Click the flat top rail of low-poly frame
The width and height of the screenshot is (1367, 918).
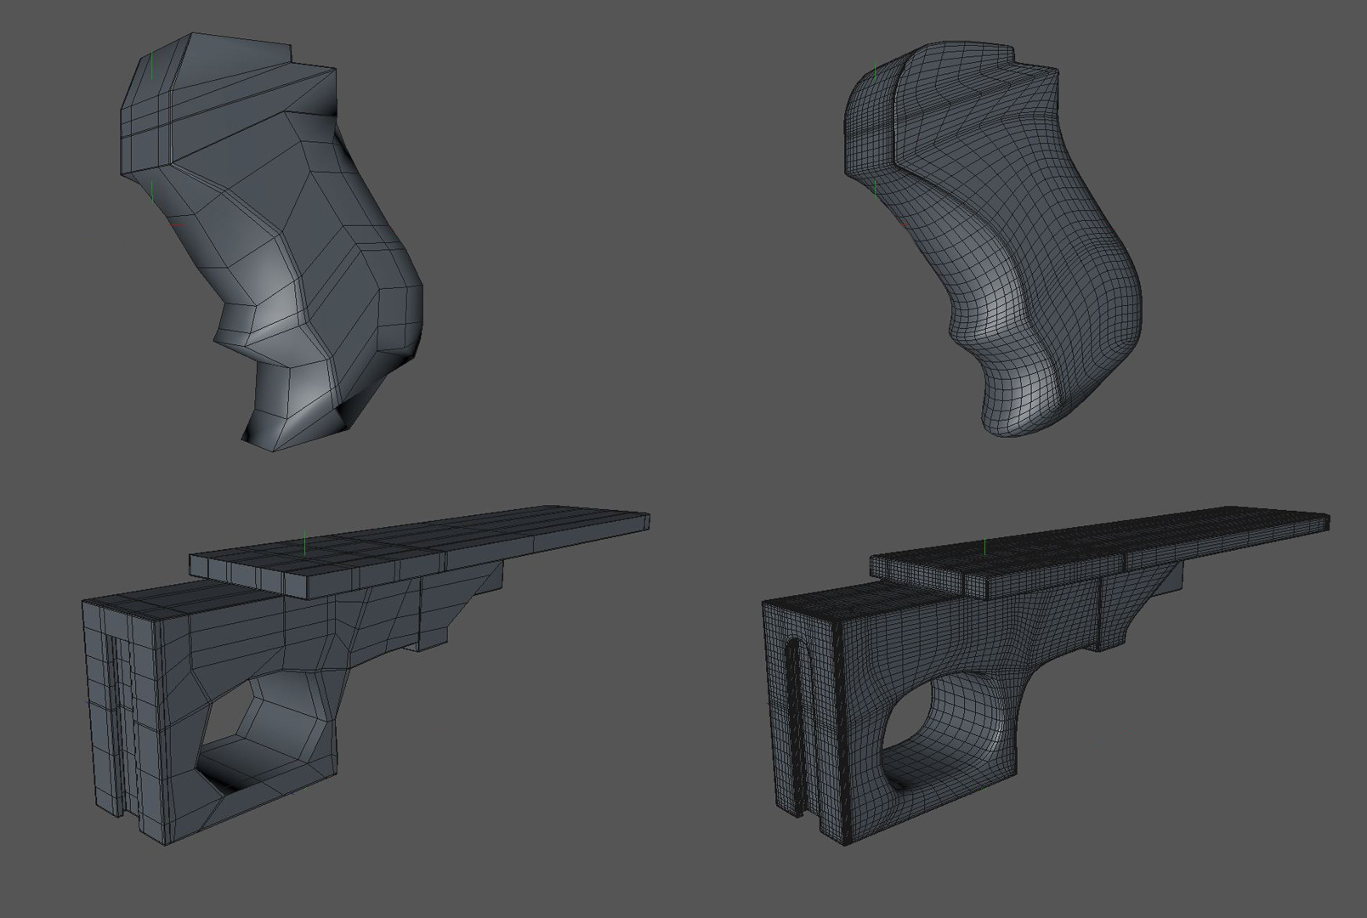pyautogui.click(x=420, y=551)
